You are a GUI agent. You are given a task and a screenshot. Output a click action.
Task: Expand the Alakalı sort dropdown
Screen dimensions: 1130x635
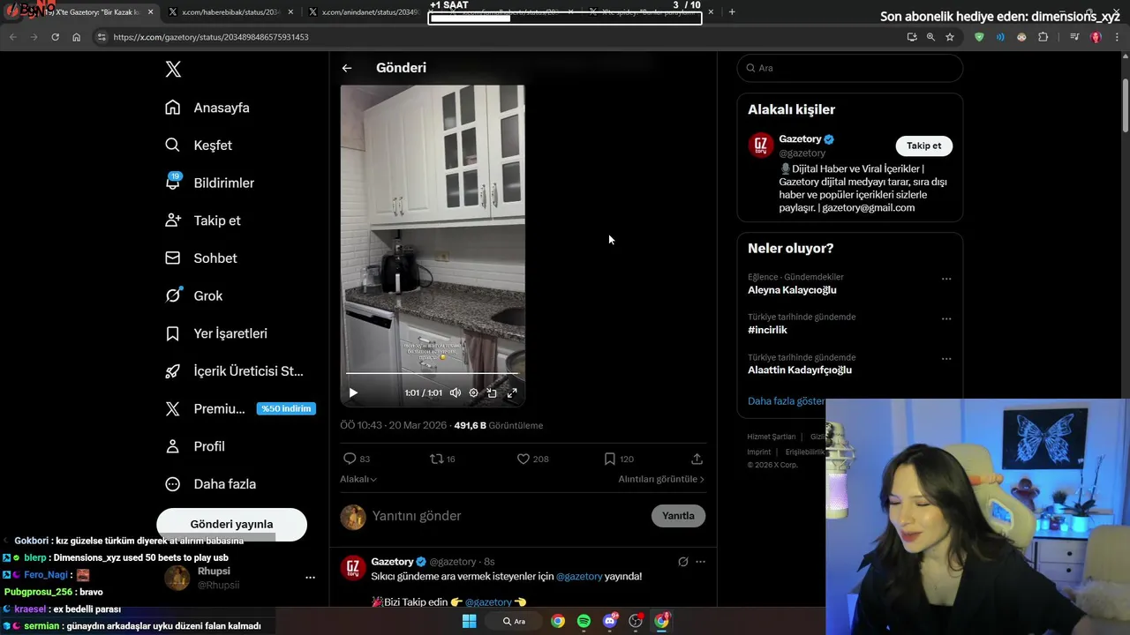pos(358,479)
